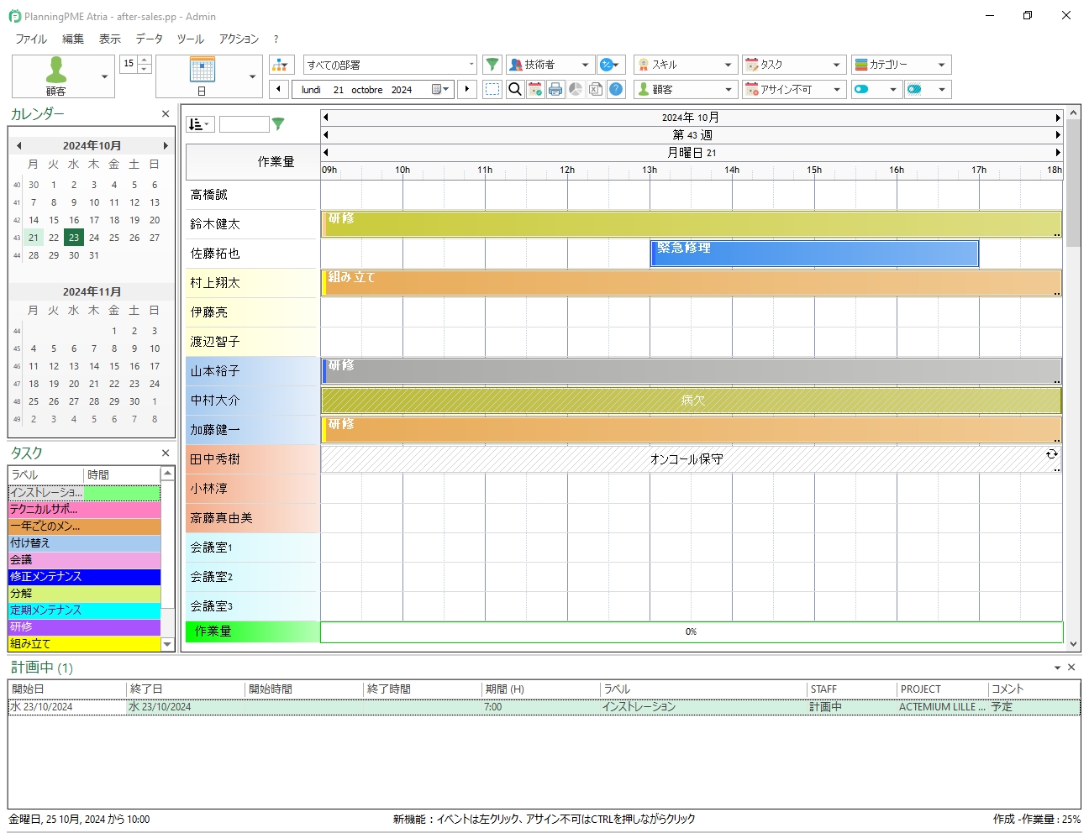Click the 日 calendar view icon

pyautogui.click(x=202, y=76)
